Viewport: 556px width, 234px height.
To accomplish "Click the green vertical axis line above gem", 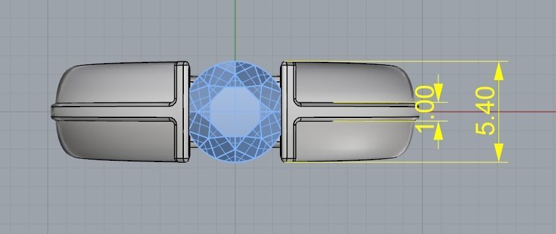I will coord(235,30).
